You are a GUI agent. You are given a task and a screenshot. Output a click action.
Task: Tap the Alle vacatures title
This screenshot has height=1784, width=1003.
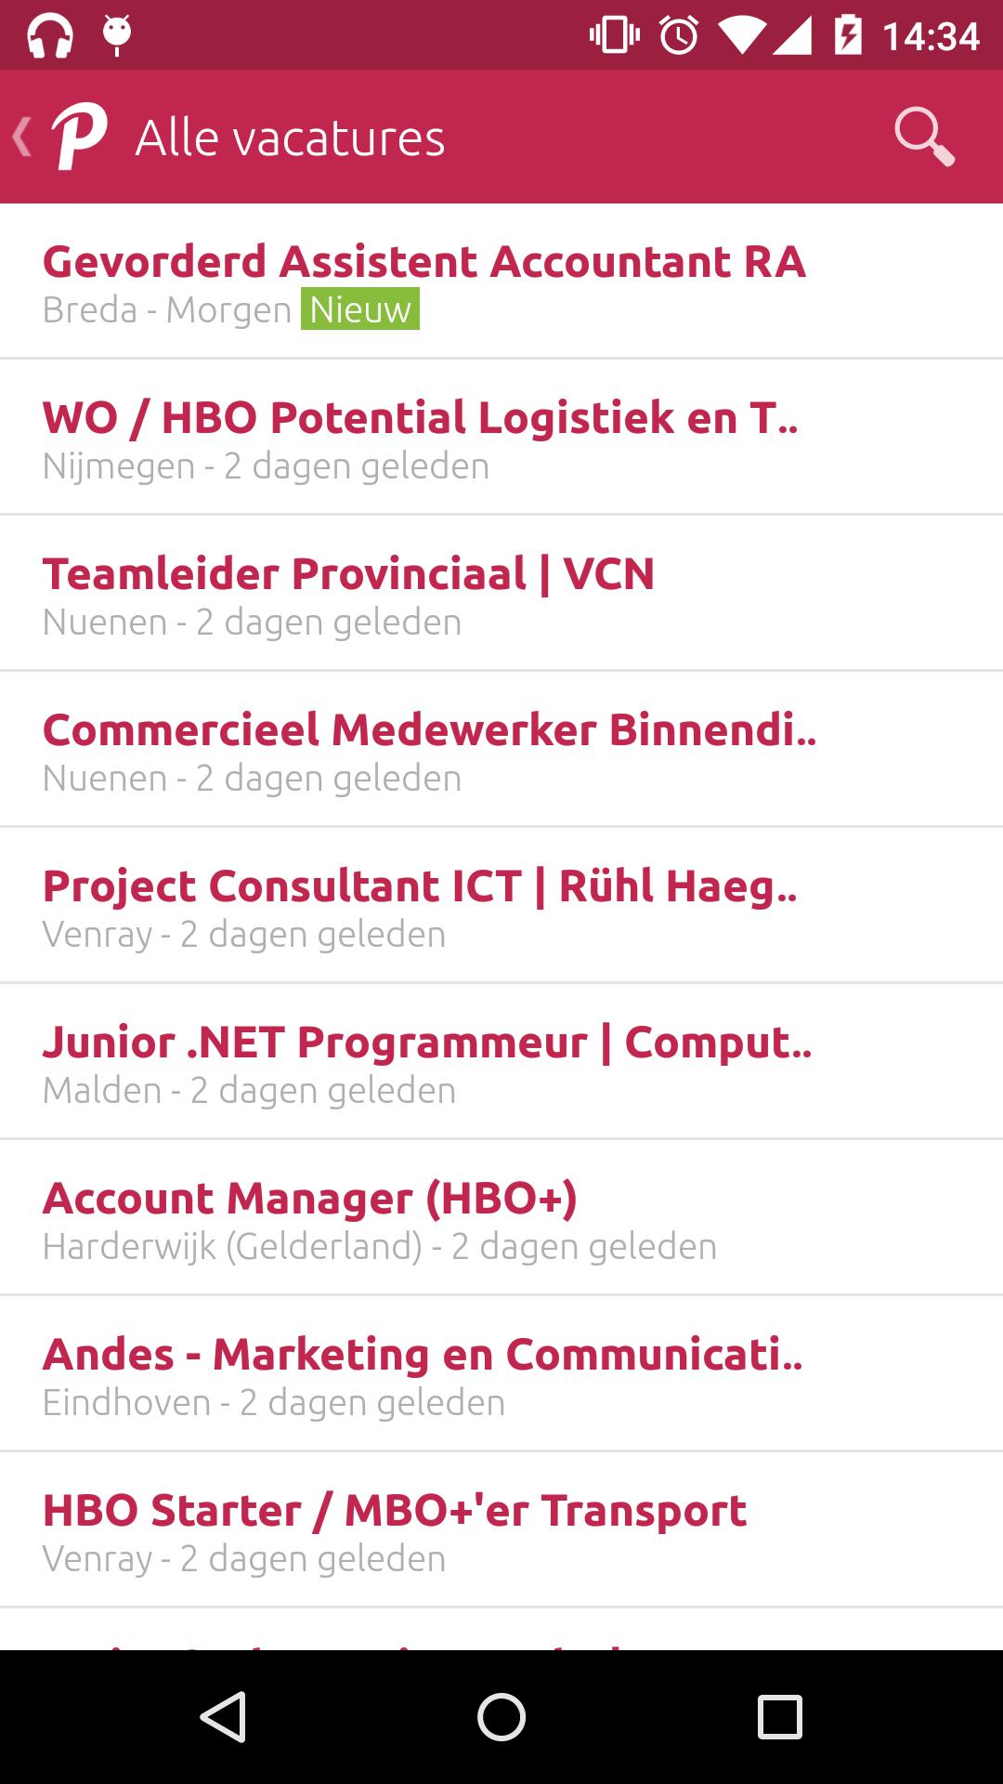(290, 137)
